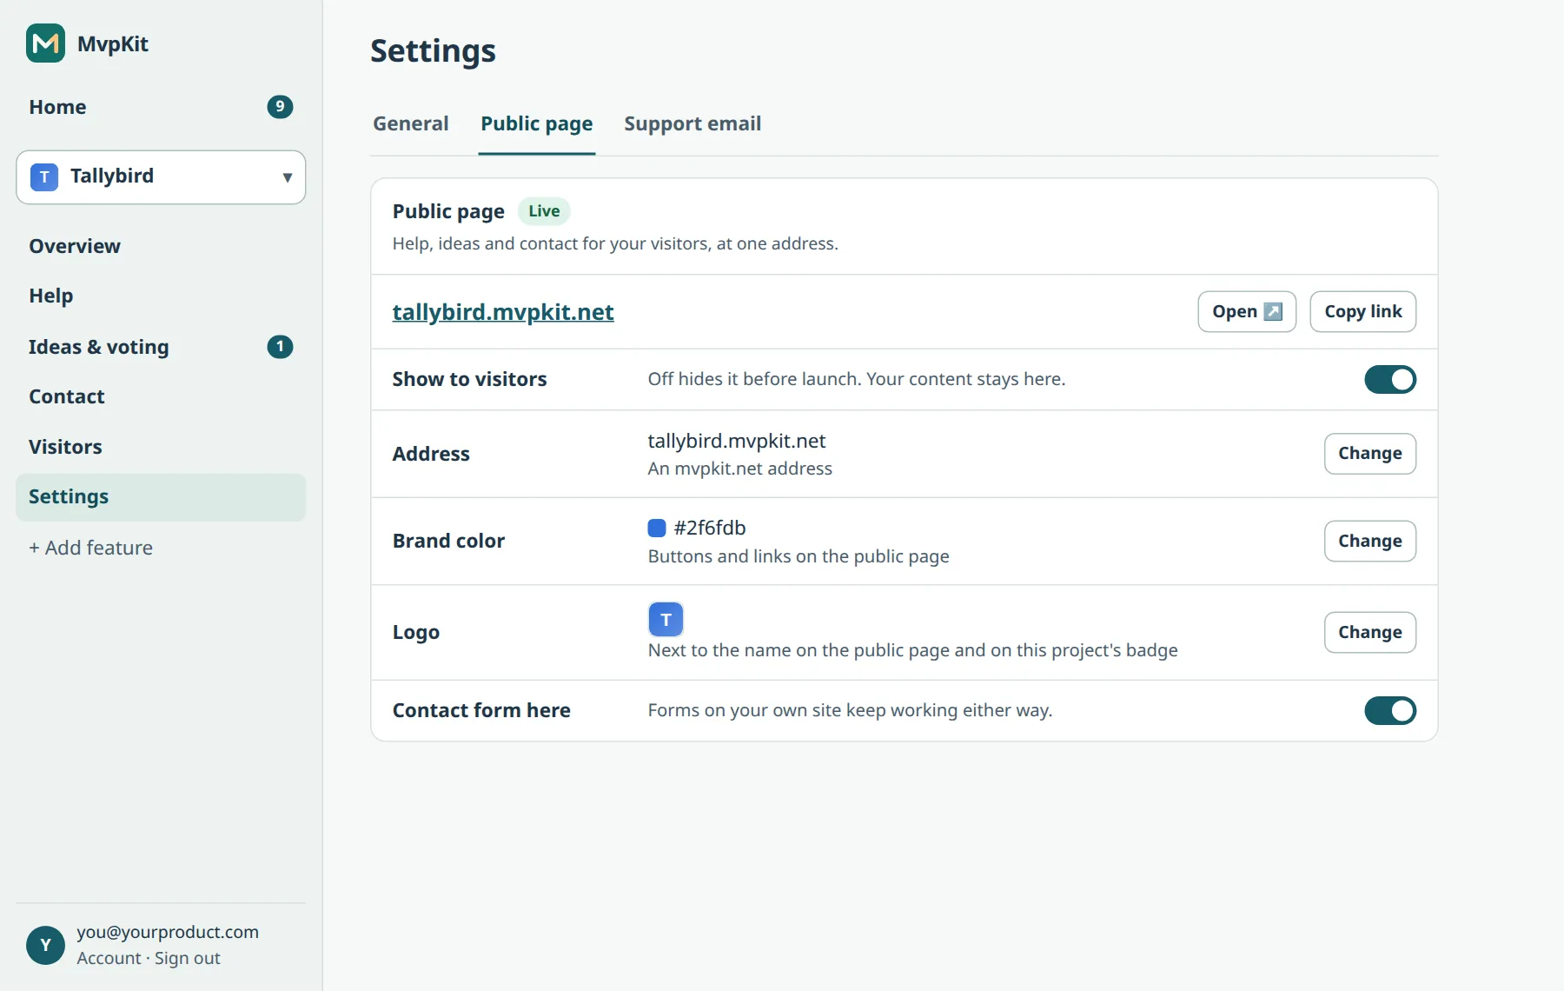Change the Logo
The image size is (1564, 991).
coord(1369,632)
